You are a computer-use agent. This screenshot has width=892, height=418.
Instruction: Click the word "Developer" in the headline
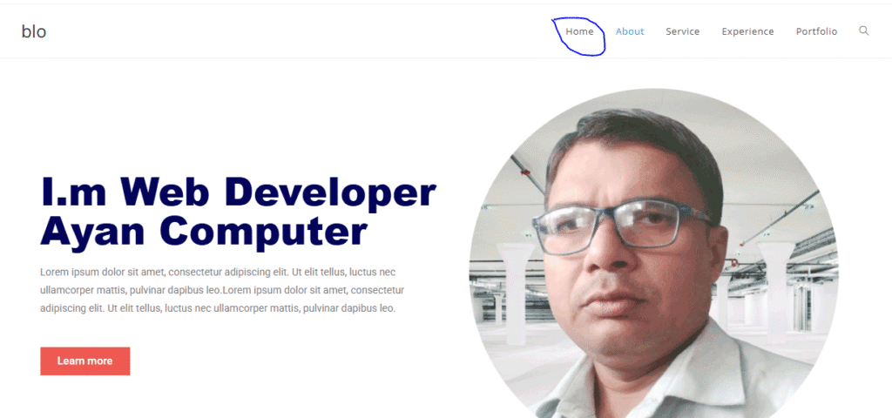click(331, 192)
